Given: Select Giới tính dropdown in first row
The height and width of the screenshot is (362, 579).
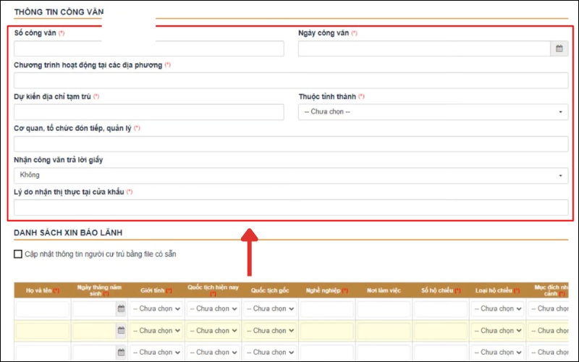Looking at the screenshot, I should 156,309.
